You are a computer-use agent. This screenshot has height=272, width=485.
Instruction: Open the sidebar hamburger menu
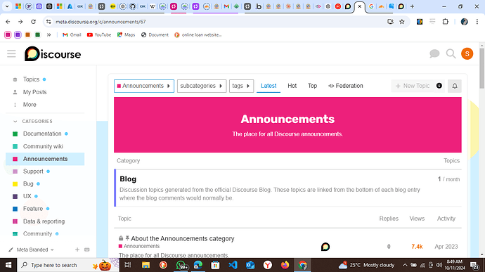tap(11, 54)
